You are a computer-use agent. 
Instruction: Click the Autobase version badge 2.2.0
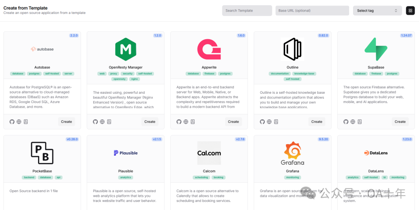74,35
